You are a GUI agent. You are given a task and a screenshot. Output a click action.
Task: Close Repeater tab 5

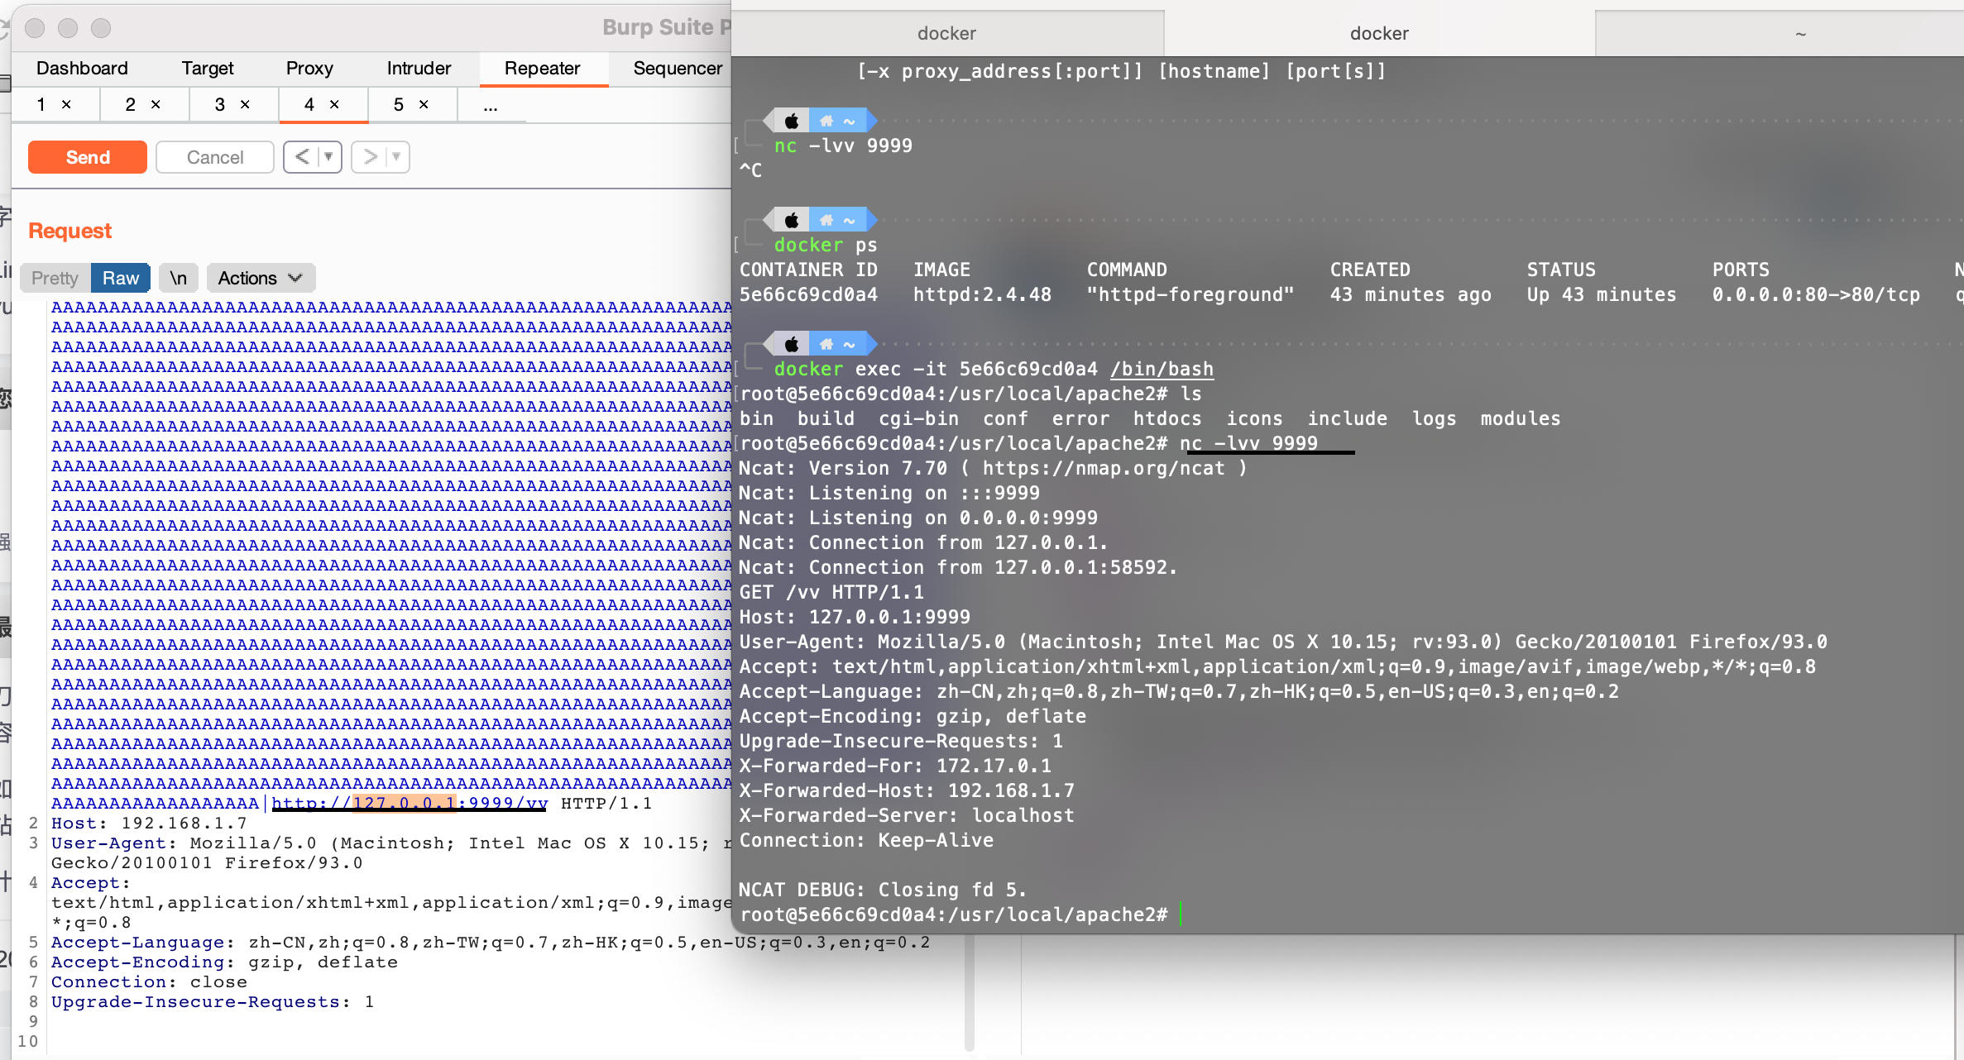424,105
